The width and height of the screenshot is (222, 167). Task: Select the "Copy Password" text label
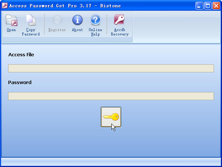(31, 32)
